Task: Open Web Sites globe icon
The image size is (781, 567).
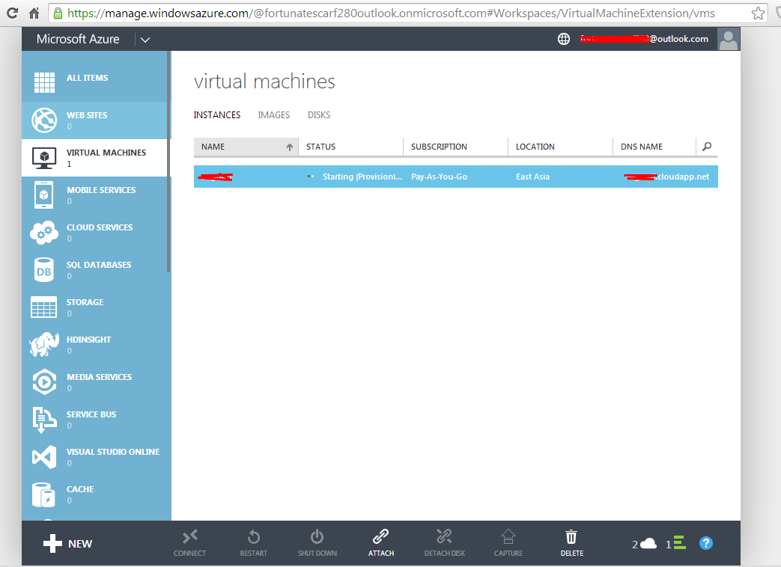Action: [x=44, y=120]
